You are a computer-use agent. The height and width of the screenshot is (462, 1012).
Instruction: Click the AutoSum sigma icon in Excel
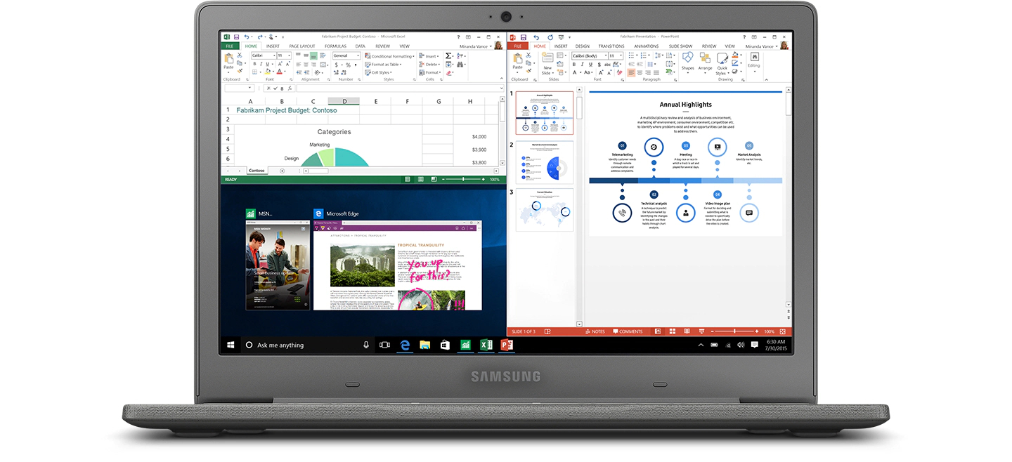448,55
